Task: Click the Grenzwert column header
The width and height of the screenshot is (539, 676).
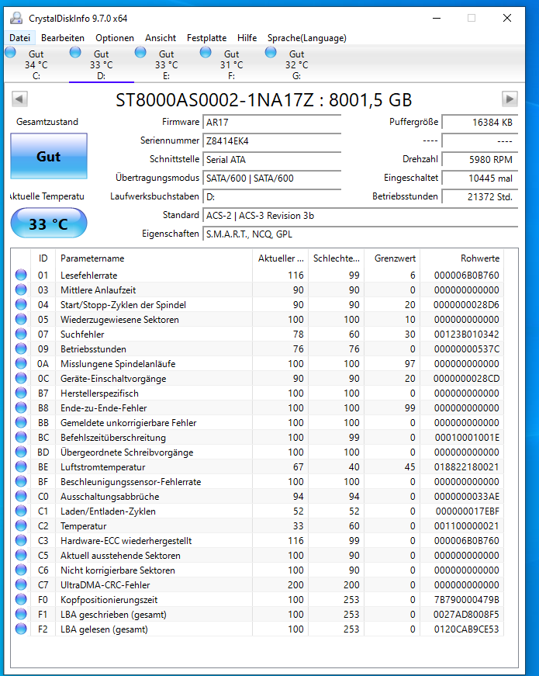Action: point(392,258)
